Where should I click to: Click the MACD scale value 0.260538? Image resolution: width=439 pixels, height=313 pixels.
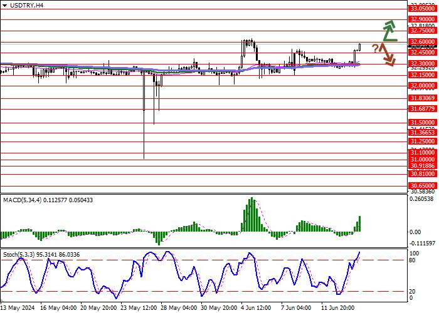(421, 199)
